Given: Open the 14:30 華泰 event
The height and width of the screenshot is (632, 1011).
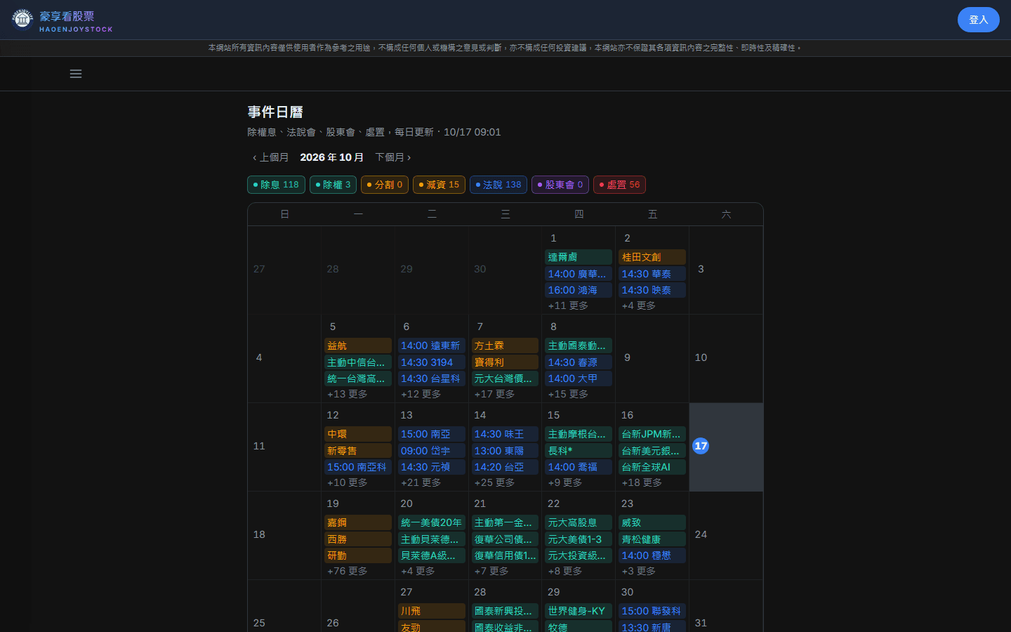Looking at the screenshot, I should coord(652,274).
